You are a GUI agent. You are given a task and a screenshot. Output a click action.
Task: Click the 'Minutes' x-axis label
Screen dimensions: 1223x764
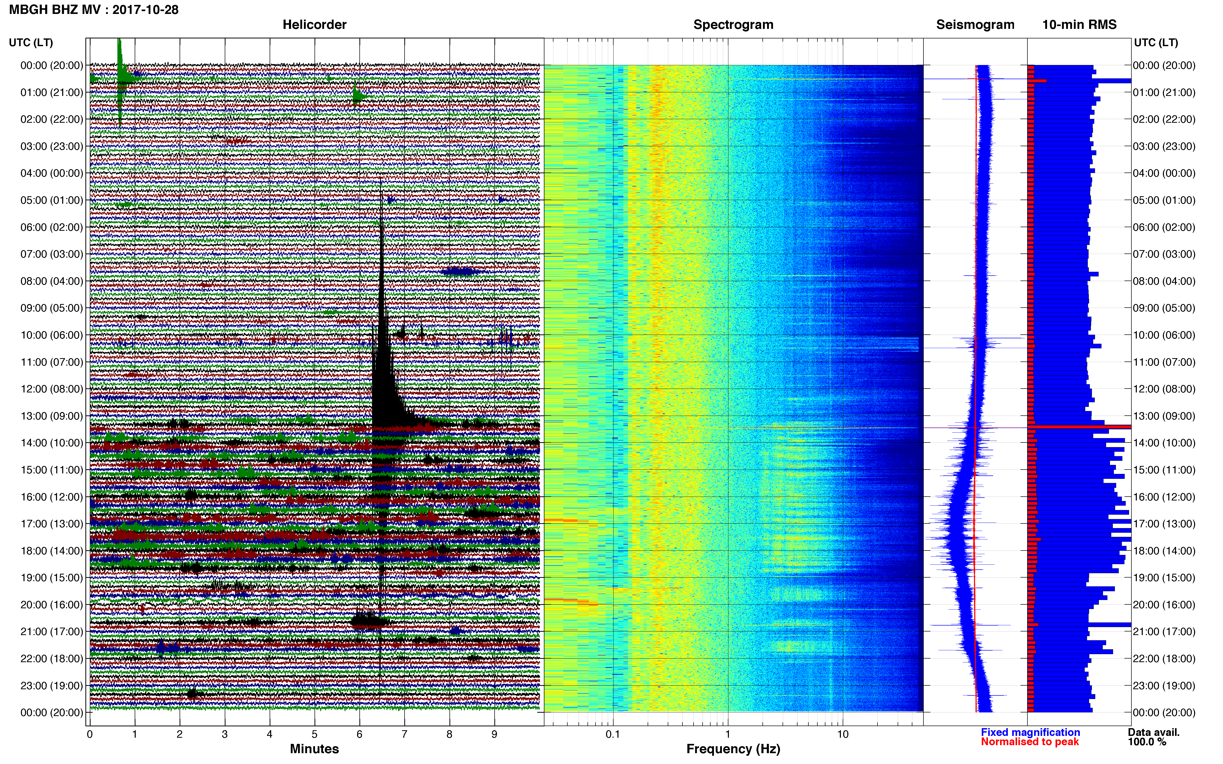(315, 749)
